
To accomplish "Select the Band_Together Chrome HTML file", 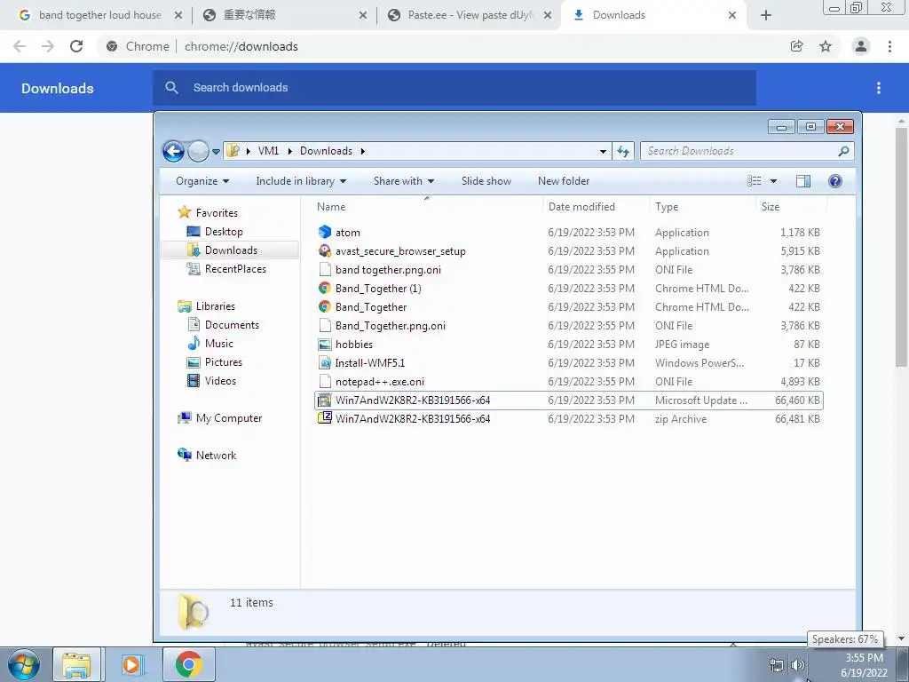I will click(371, 306).
